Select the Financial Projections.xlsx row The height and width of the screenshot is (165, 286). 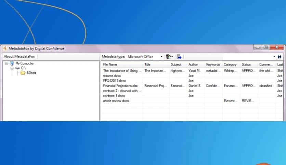pos(120,86)
